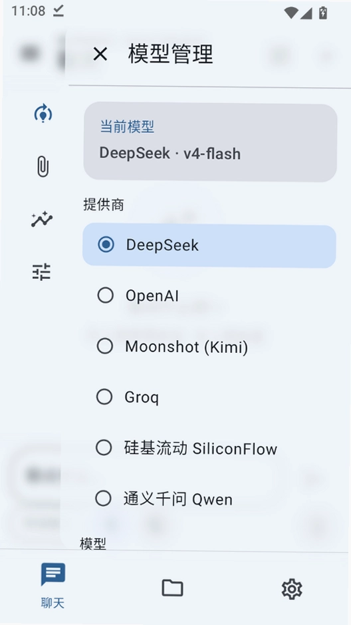
Task: Switch to the 聊天 chat tab
Action: [x=53, y=585]
